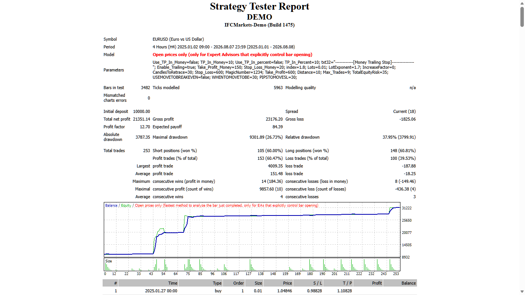
Task: Click the 31222 y-axis value on chart
Action: tap(406, 208)
